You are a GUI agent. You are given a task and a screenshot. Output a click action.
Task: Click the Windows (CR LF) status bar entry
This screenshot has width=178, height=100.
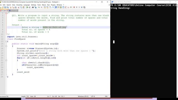click(83, 96)
